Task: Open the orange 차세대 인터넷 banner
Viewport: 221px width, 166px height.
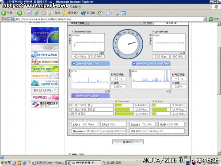Action: pos(45,76)
